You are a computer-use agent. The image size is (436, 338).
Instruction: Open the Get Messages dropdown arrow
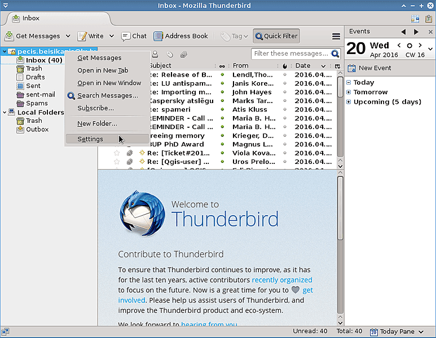pos(68,36)
